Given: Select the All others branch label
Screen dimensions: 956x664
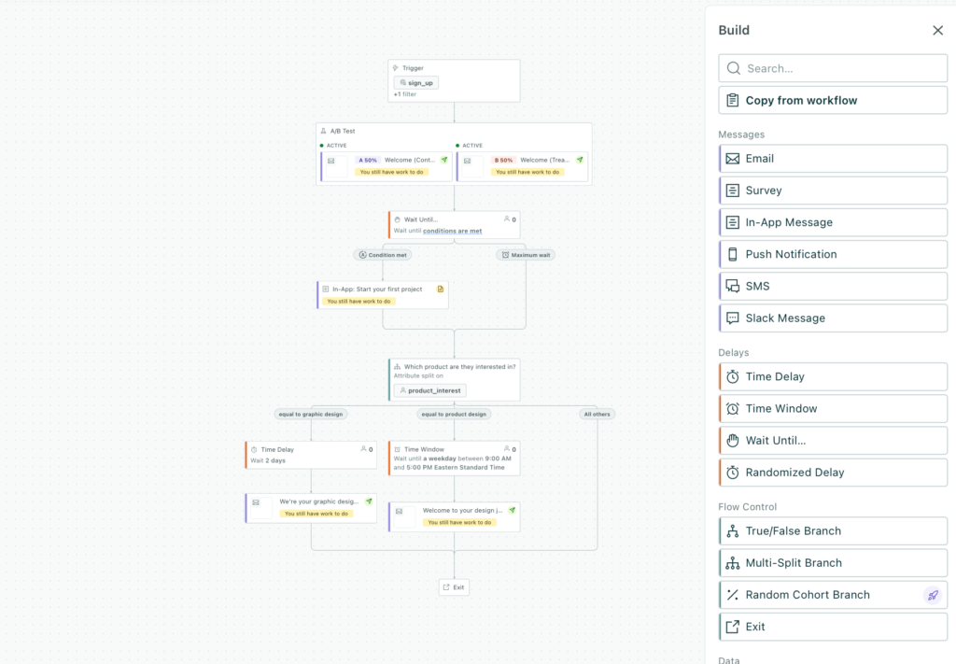Looking at the screenshot, I should click(597, 414).
